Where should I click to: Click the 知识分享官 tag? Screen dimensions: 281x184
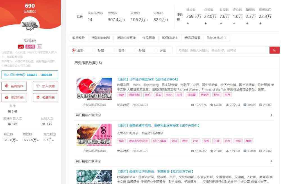[160, 141]
